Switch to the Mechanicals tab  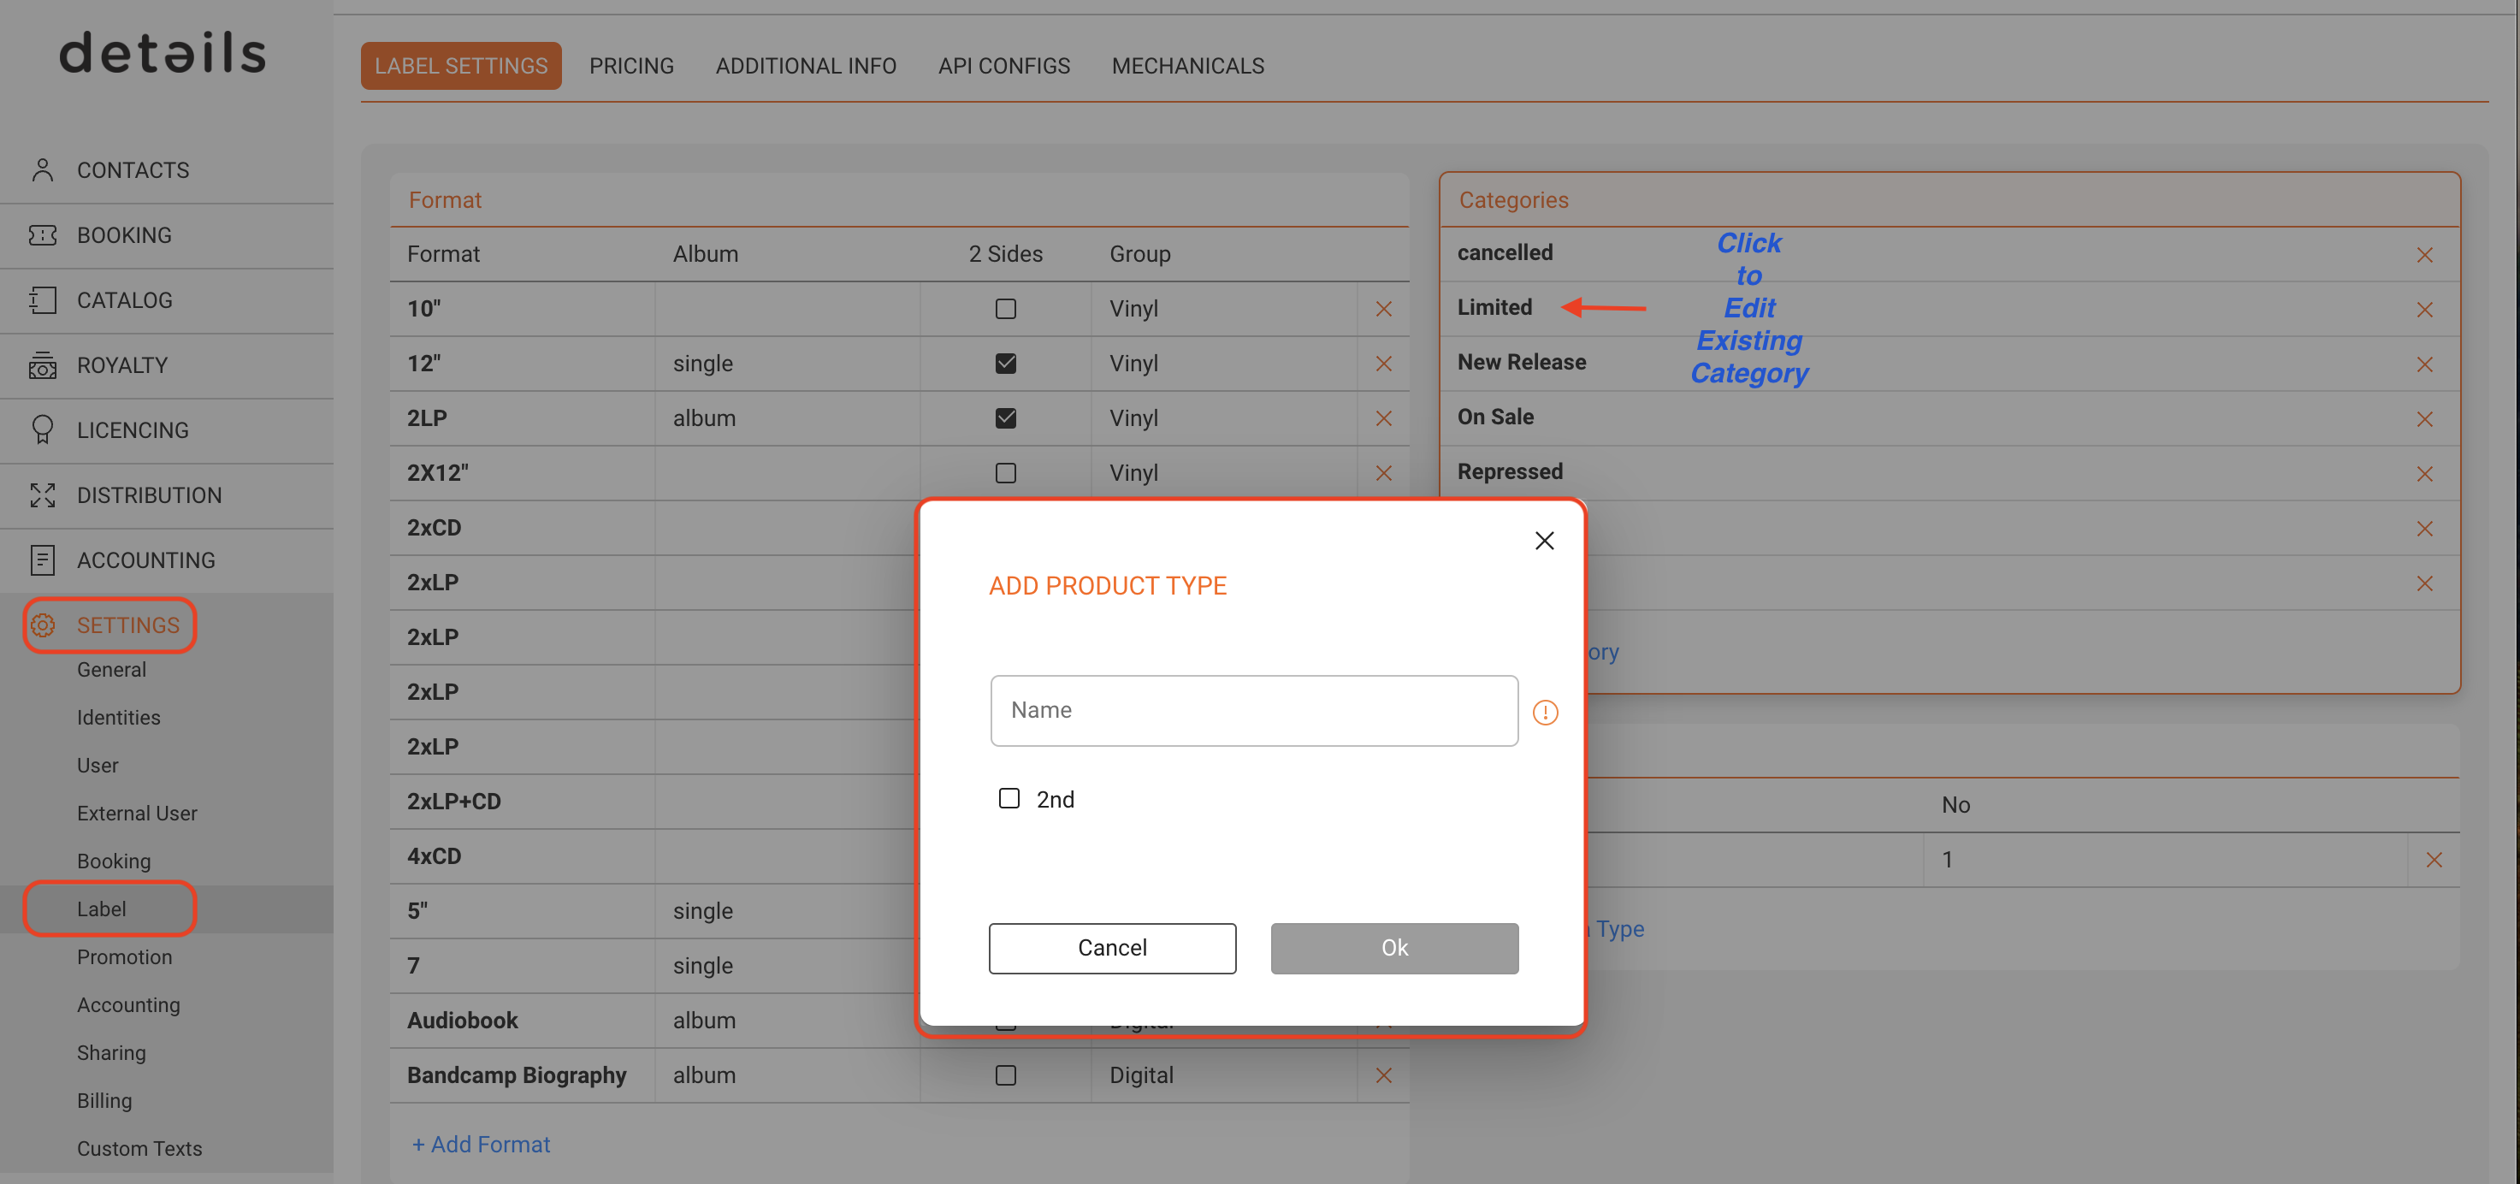click(x=1187, y=66)
